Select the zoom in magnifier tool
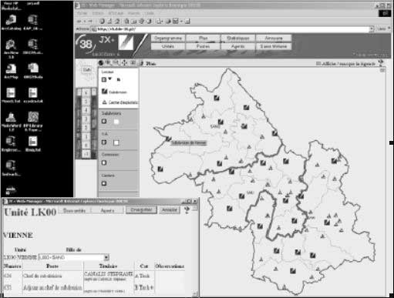Image resolution: width=394 pixels, height=298 pixels. 109,62
